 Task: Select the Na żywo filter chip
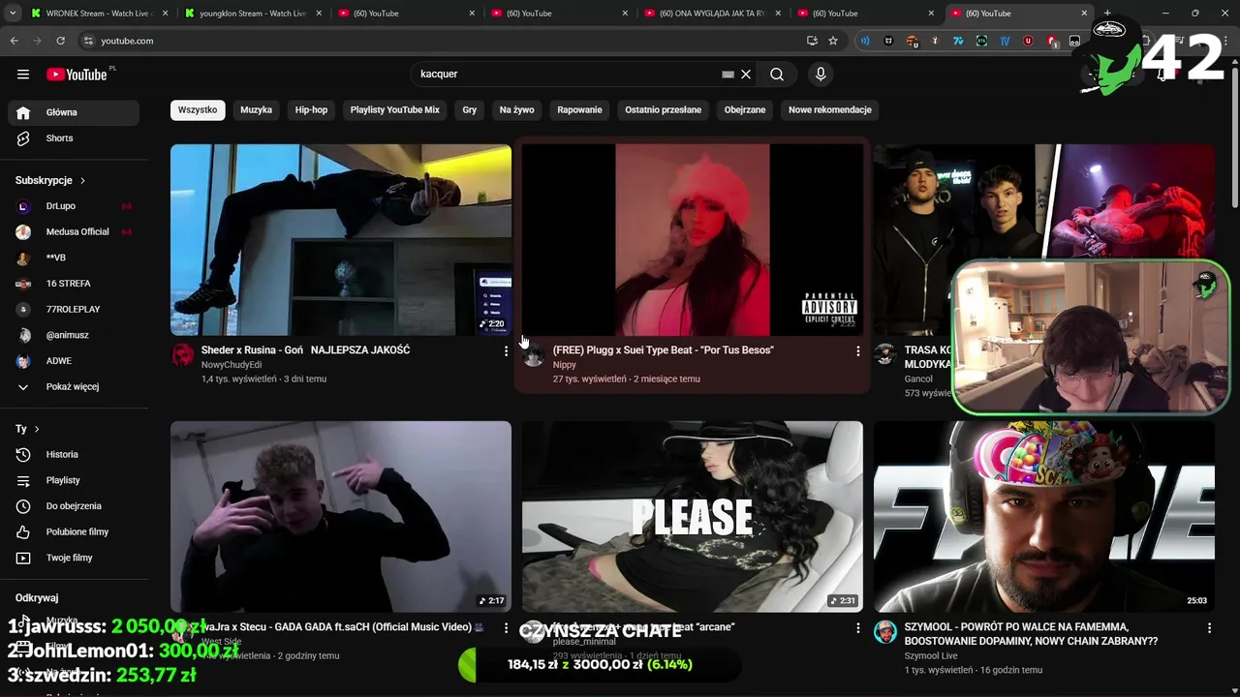point(517,110)
